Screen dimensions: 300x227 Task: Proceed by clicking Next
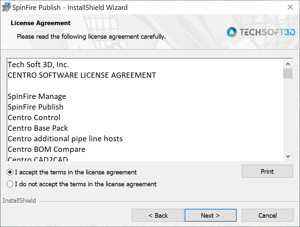pyautogui.click(x=210, y=215)
